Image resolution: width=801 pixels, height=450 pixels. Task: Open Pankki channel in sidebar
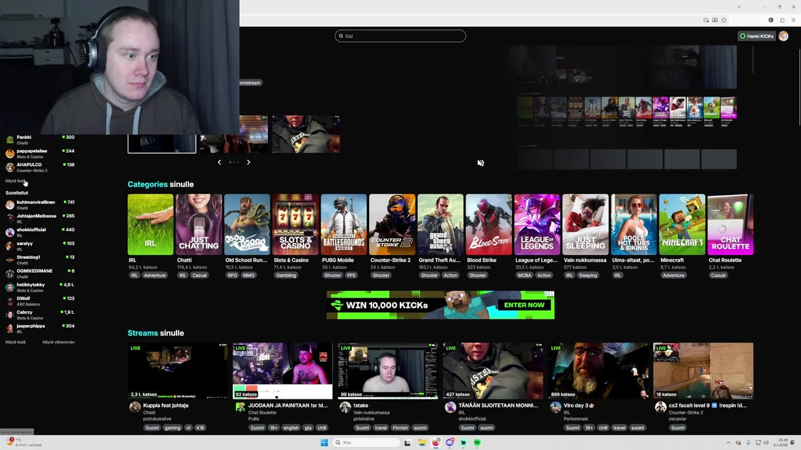pyautogui.click(x=39, y=139)
